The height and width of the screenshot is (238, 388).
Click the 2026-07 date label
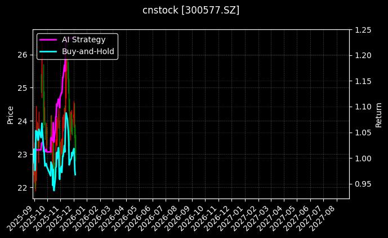(x=151, y=218)
